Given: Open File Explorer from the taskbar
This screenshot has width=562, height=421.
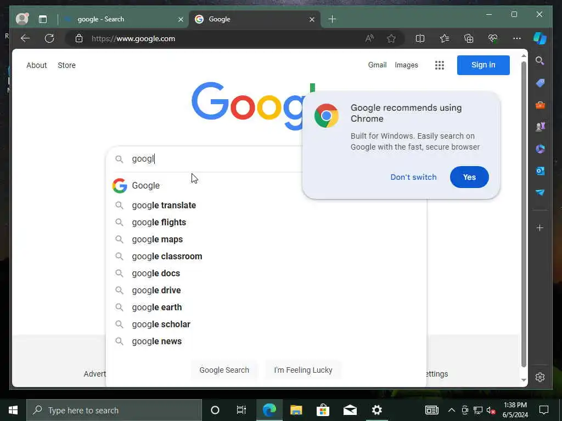Looking at the screenshot, I should (x=296, y=410).
